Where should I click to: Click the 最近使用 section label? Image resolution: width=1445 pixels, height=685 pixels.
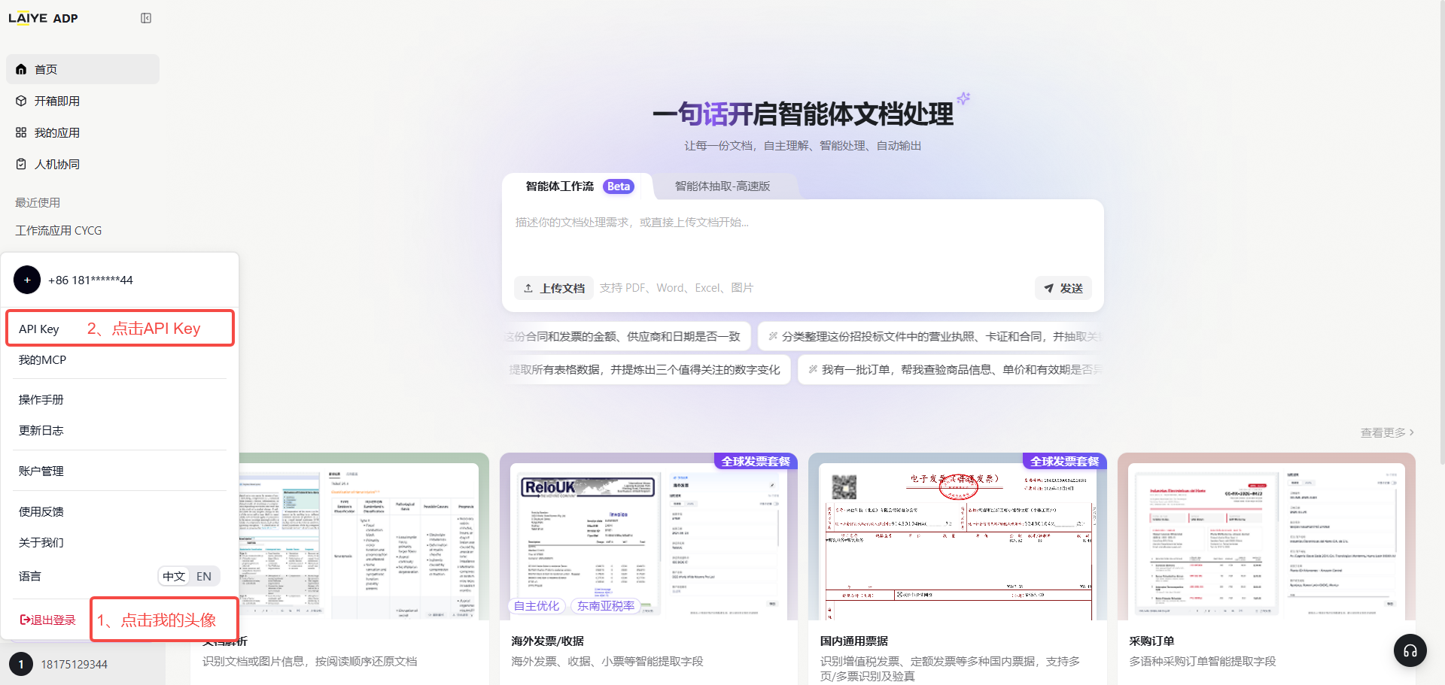[x=38, y=202]
